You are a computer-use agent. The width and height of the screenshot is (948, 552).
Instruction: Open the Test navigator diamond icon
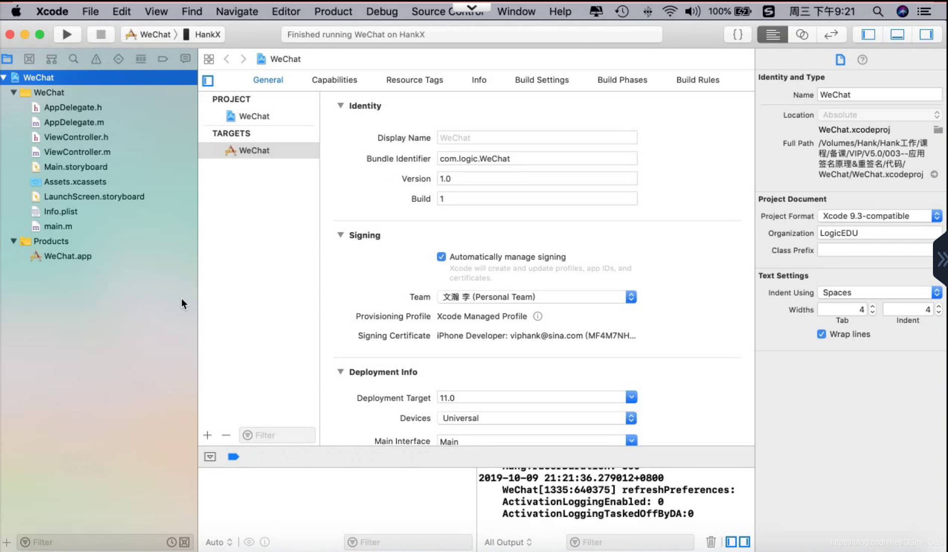point(118,59)
